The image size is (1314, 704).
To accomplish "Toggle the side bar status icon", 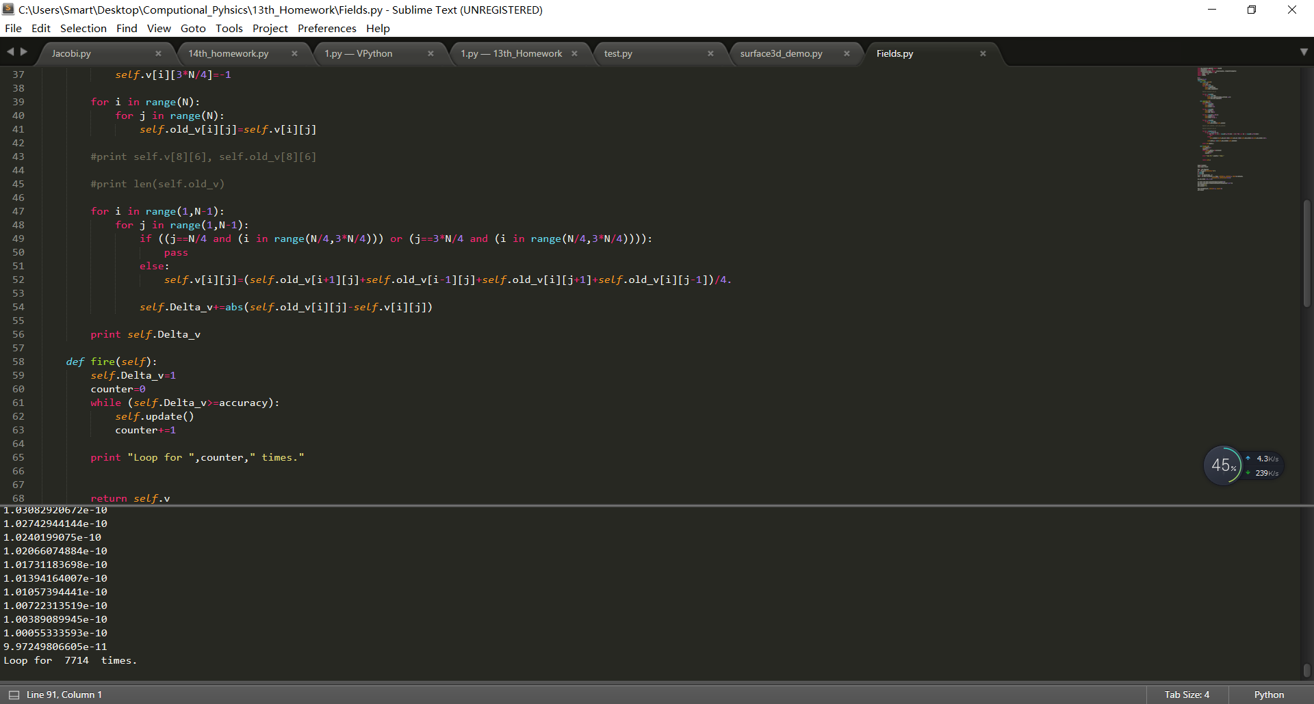I will (14, 694).
